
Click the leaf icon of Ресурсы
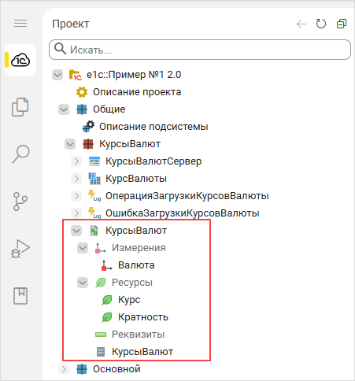101,283
